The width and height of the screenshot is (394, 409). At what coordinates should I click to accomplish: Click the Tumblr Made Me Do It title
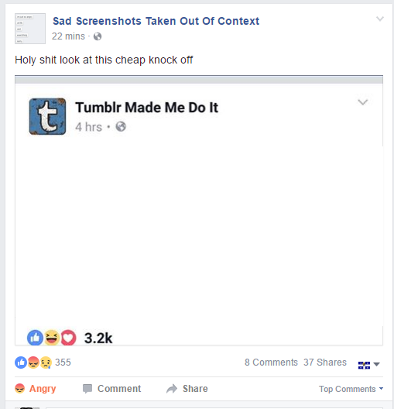(x=147, y=108)
